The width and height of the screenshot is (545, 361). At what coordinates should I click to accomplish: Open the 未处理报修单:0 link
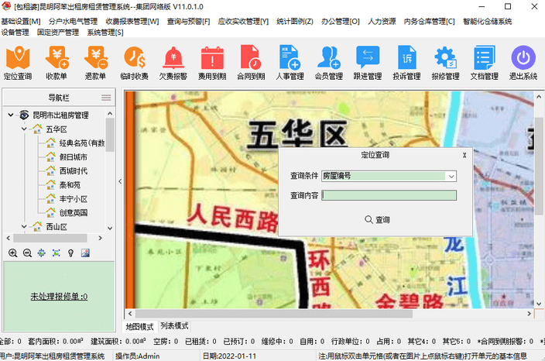point(59,297)
